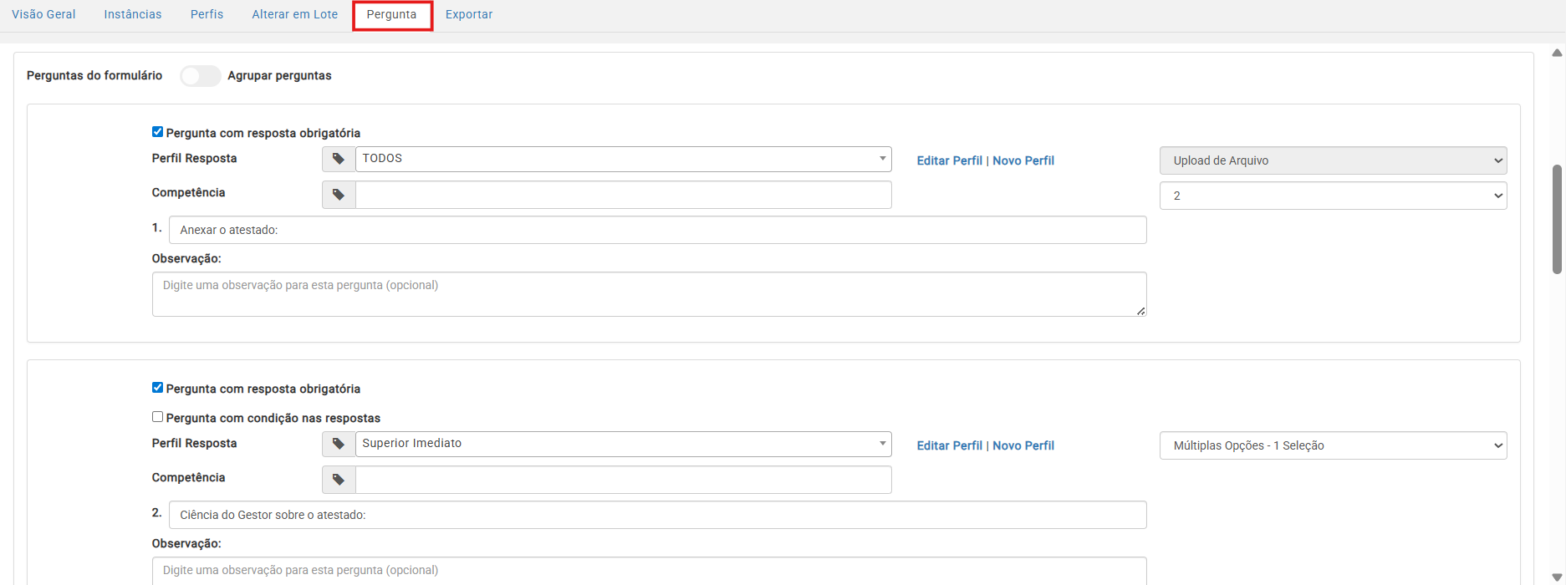
Task: Enable Pergunta com condição nas respostas checkbox
Action: pos(157,417)
